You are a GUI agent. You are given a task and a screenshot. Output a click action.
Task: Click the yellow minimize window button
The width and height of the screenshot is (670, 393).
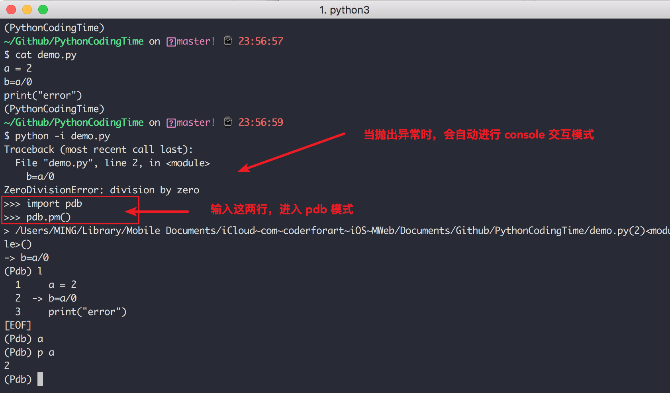click(27, 10)
